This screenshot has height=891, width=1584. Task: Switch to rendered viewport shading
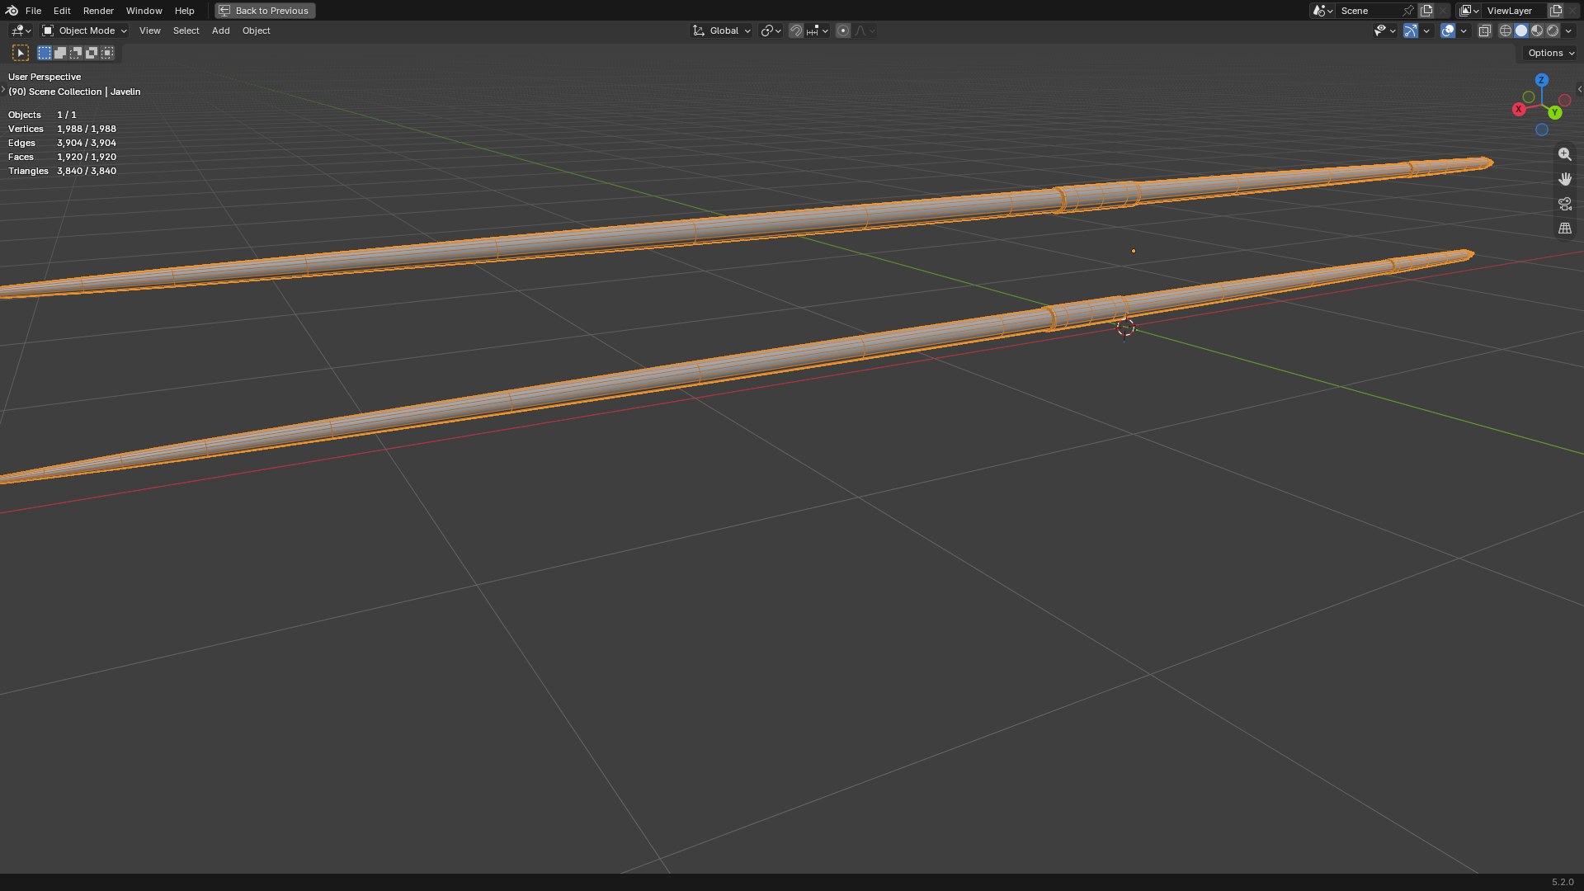pyautogui.click(x=1553, y=31)
